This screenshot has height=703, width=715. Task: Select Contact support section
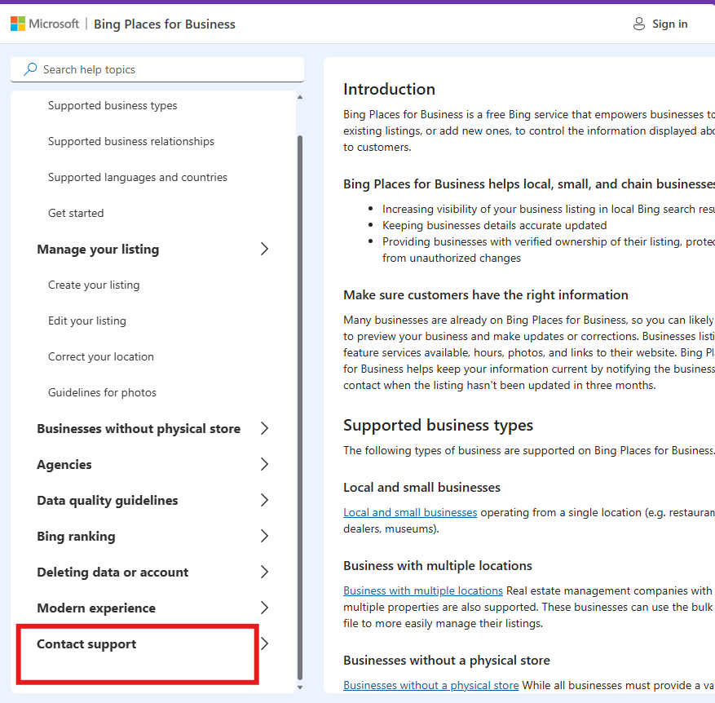click(x=86, y=644)
